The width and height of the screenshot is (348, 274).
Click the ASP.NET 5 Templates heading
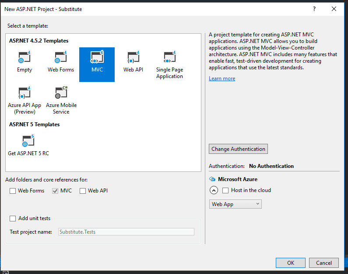click(35, 125)
